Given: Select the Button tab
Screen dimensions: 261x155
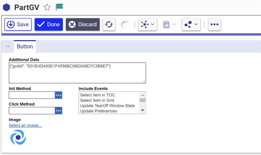Looking at the screenshot, I should tap(25, 47).
